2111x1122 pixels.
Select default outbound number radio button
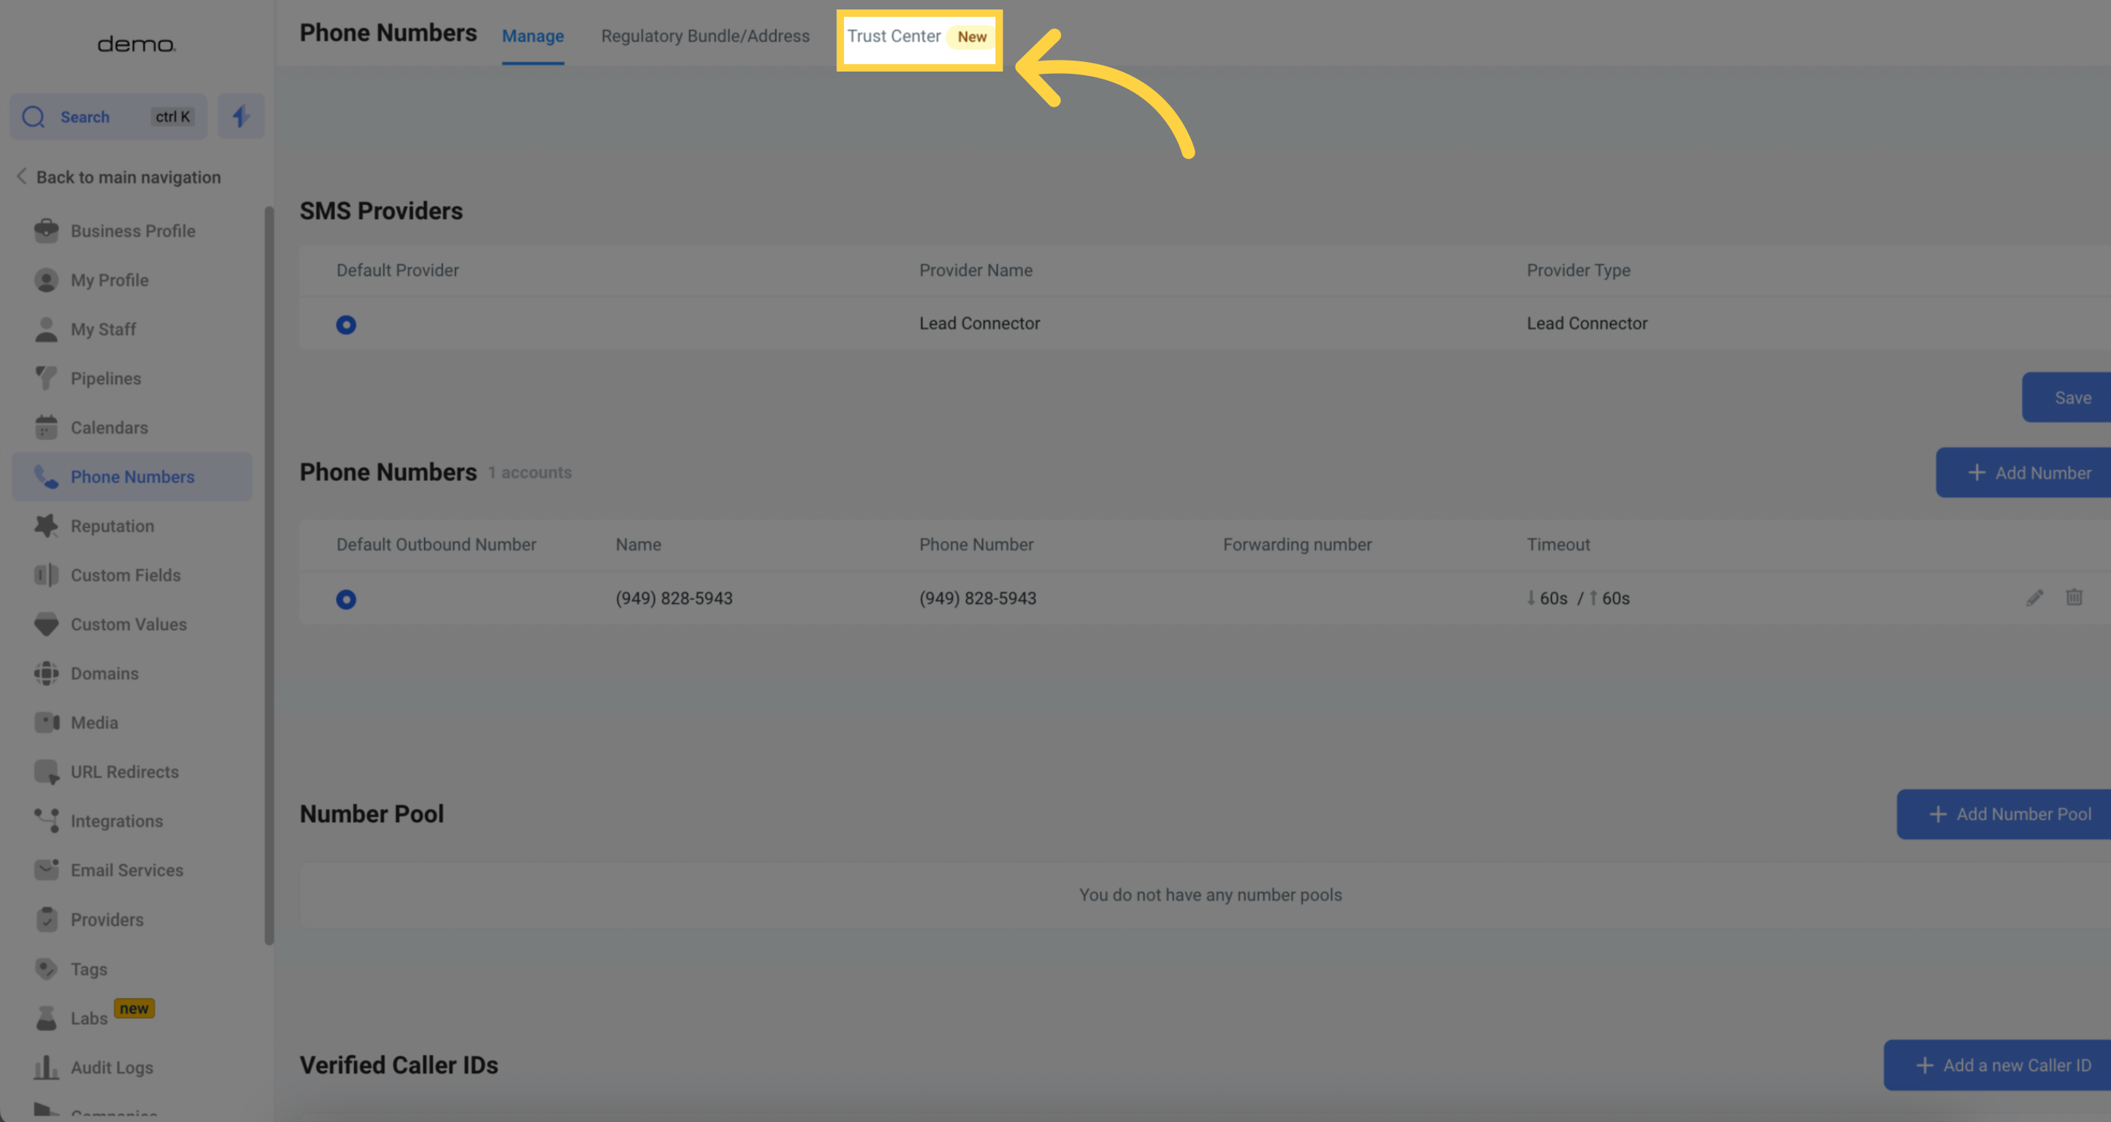click(x=346, y=599)
